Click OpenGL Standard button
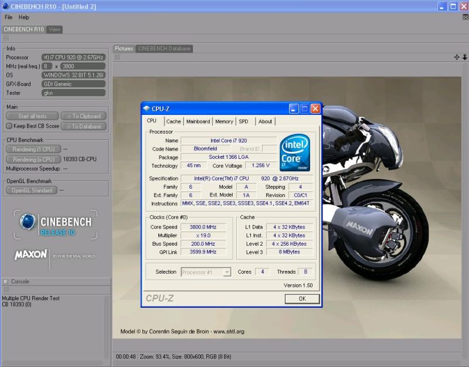The width and height of the screenshot is (469, 367). pyautogui.click(x=32, y=190)
